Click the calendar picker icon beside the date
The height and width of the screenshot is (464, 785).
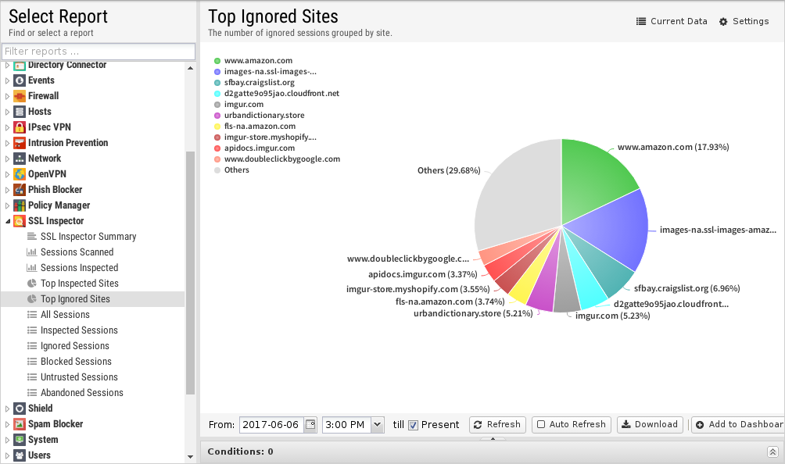pos(310,424)
